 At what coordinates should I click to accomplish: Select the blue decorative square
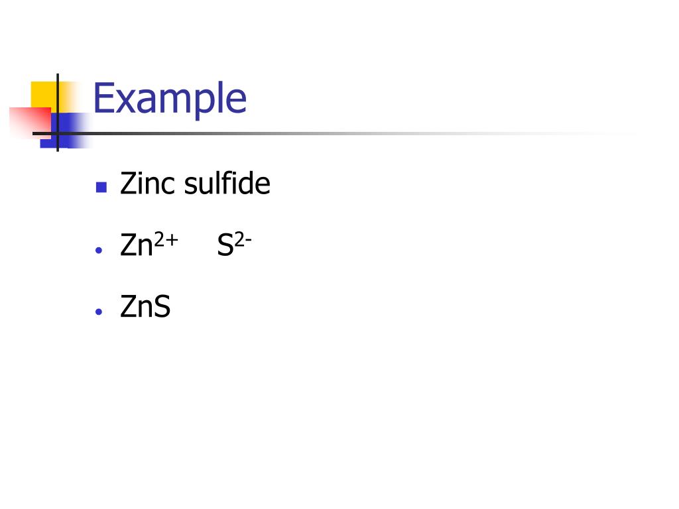point(65,131)
